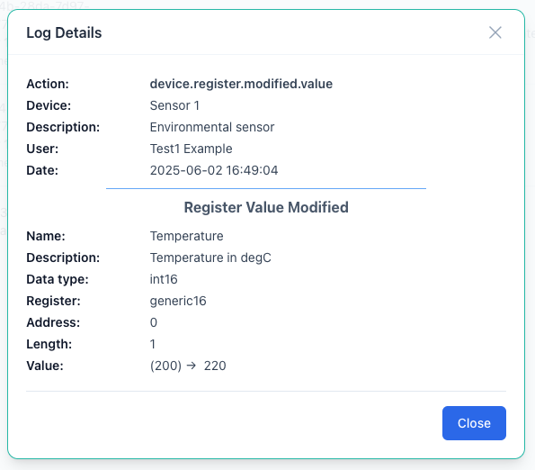
Task: Click the Address value 0
Action: pyautogui.click(x=154, y=322)
